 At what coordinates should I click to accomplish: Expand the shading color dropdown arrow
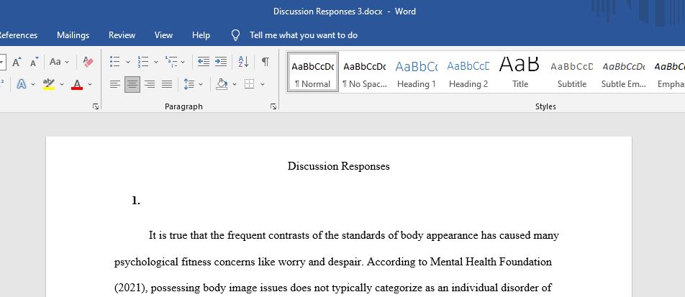234,84
